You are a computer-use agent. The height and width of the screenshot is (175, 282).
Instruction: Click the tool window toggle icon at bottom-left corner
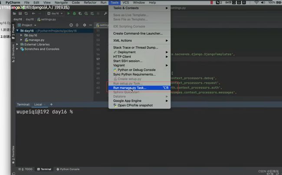(13, 173)
